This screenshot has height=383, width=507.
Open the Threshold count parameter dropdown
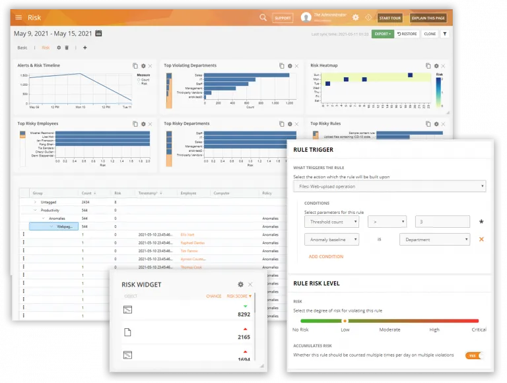pos(331,222)
